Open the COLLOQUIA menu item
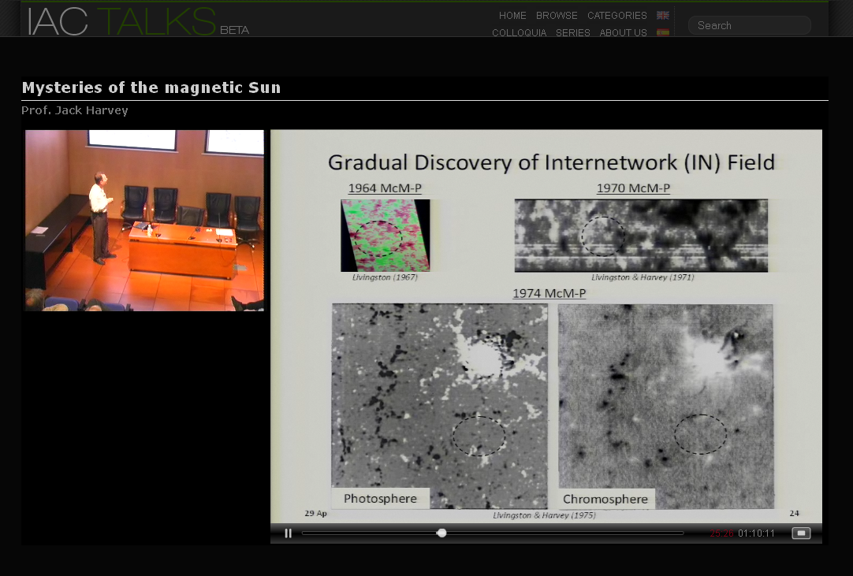The width and height of the screenshot is (853, 576). coord(519,32)
